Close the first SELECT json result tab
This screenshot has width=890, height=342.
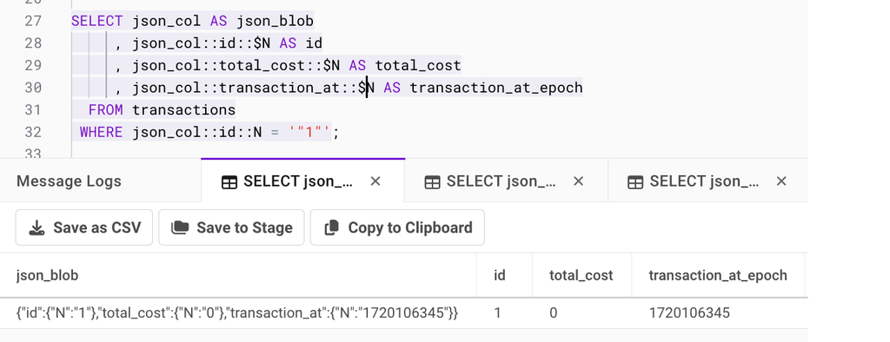375,181
